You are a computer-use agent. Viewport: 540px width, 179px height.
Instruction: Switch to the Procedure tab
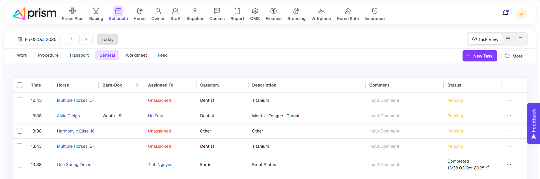(x=48, y=55)
